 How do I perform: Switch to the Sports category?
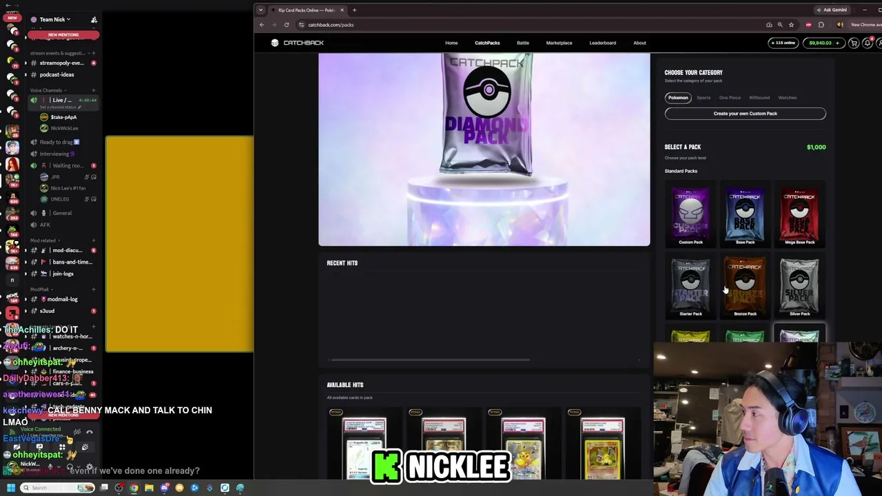[704, 98]
